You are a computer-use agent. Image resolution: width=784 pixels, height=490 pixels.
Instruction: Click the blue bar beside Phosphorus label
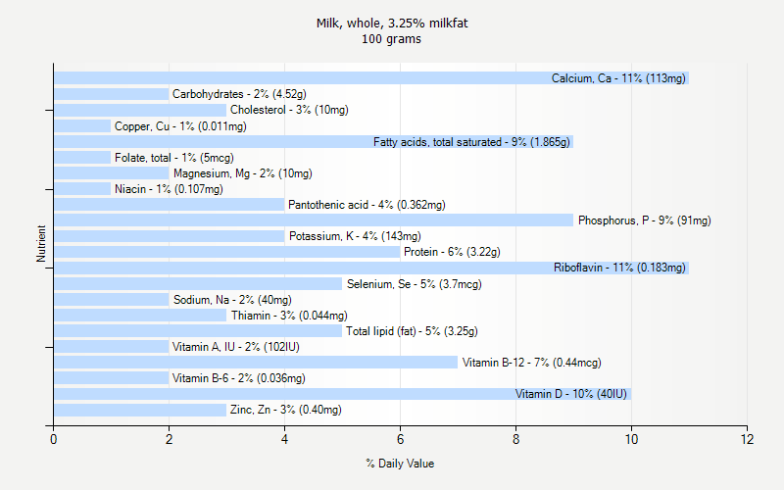(314, 220)
